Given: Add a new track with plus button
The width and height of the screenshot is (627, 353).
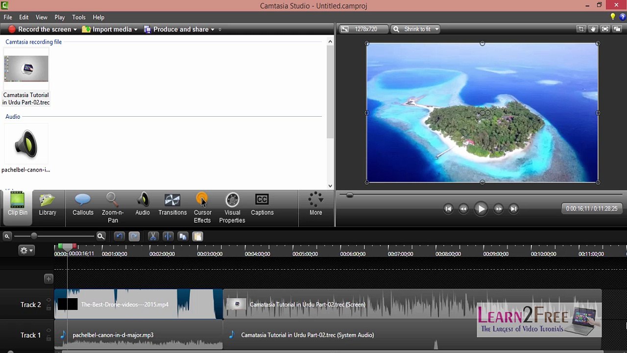Looking at the screenshot, I should (48, 279).
